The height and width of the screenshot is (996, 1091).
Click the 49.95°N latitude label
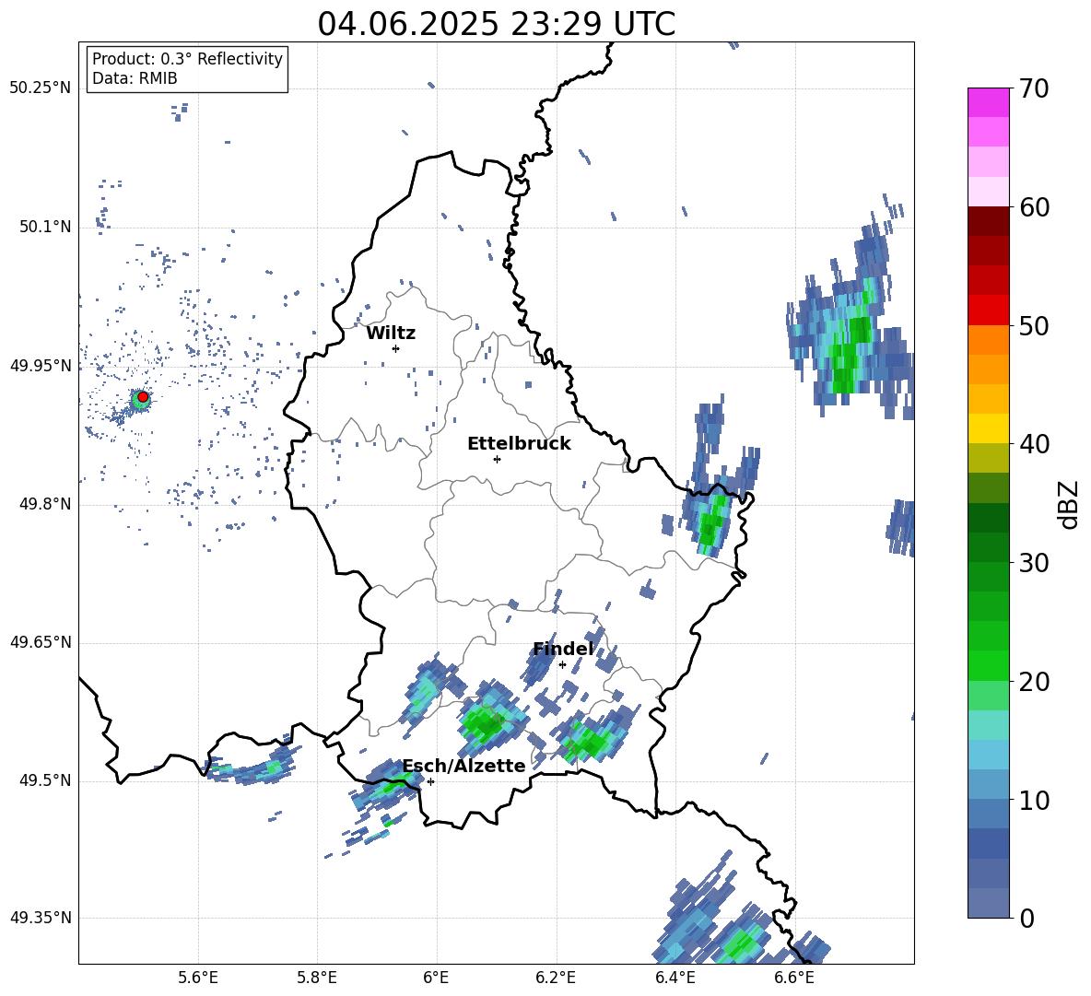click(41, 366)
